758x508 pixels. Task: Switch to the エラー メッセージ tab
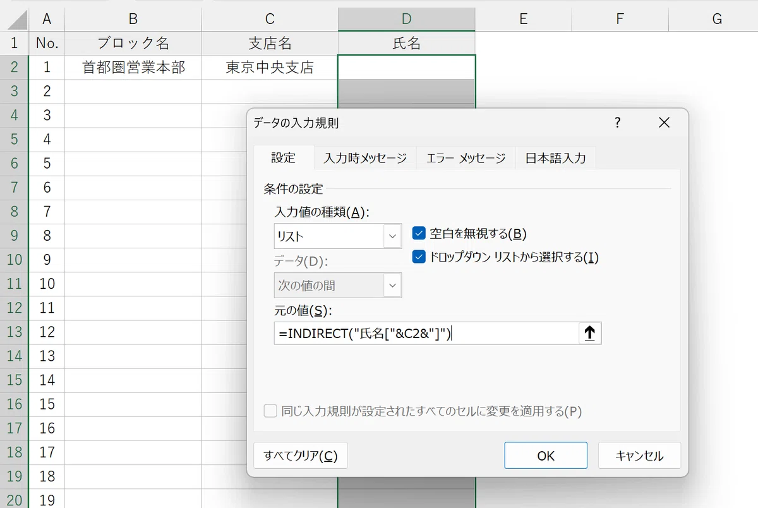click(x=466, y=158)
